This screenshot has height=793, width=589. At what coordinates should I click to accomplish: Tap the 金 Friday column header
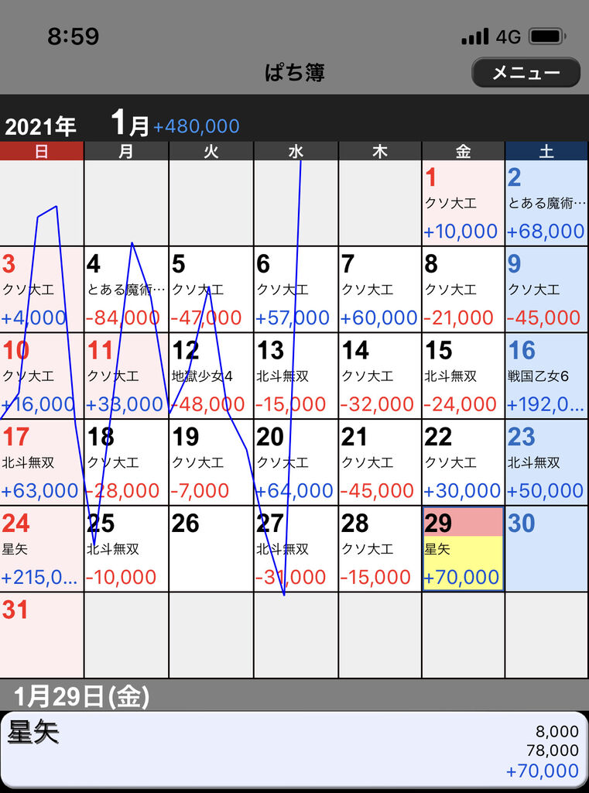(x=463, y=151)
